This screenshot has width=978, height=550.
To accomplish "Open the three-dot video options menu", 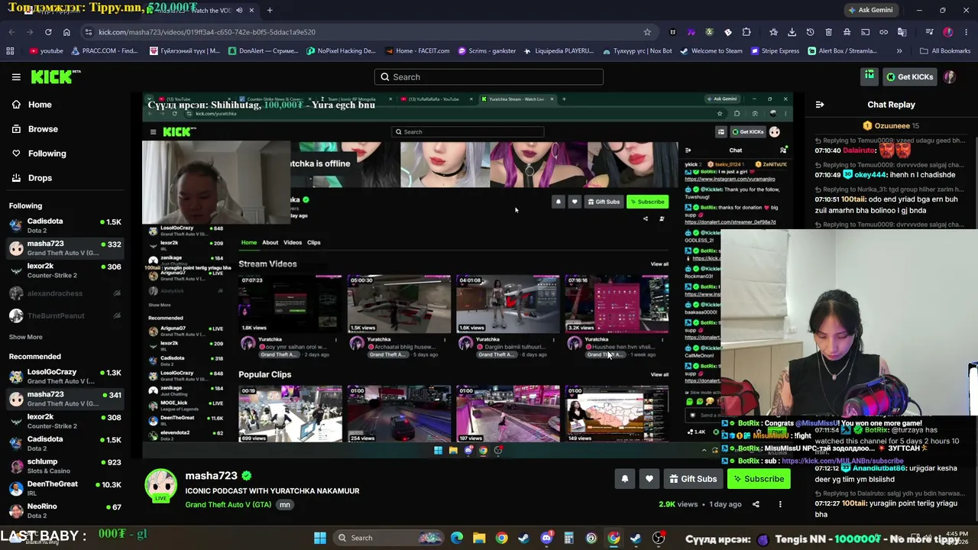I will coord(780,504).
